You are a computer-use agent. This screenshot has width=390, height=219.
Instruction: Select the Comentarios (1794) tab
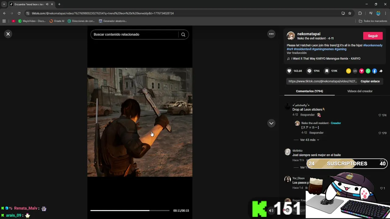tap(309, 91)
